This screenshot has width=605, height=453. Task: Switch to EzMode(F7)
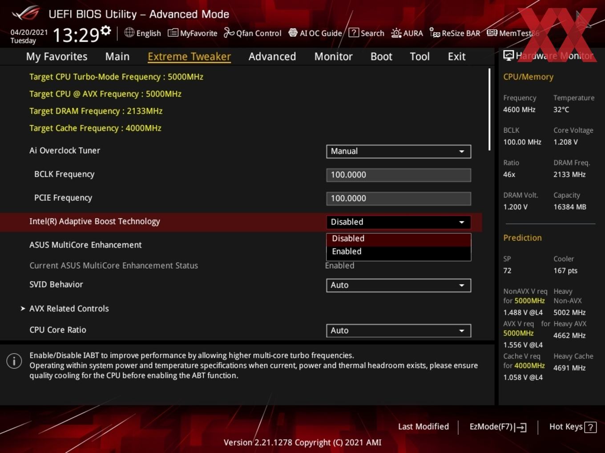pyautogui.click(x=498, y=427)
